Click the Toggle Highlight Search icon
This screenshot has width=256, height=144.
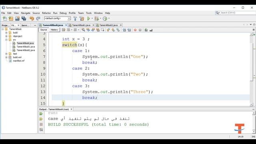[98, 30]
